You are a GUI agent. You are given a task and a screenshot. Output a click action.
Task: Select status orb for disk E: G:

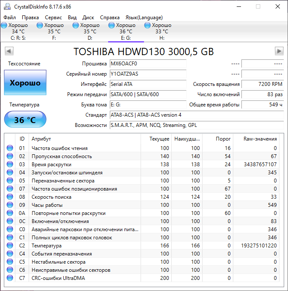(x=112, y=25)
